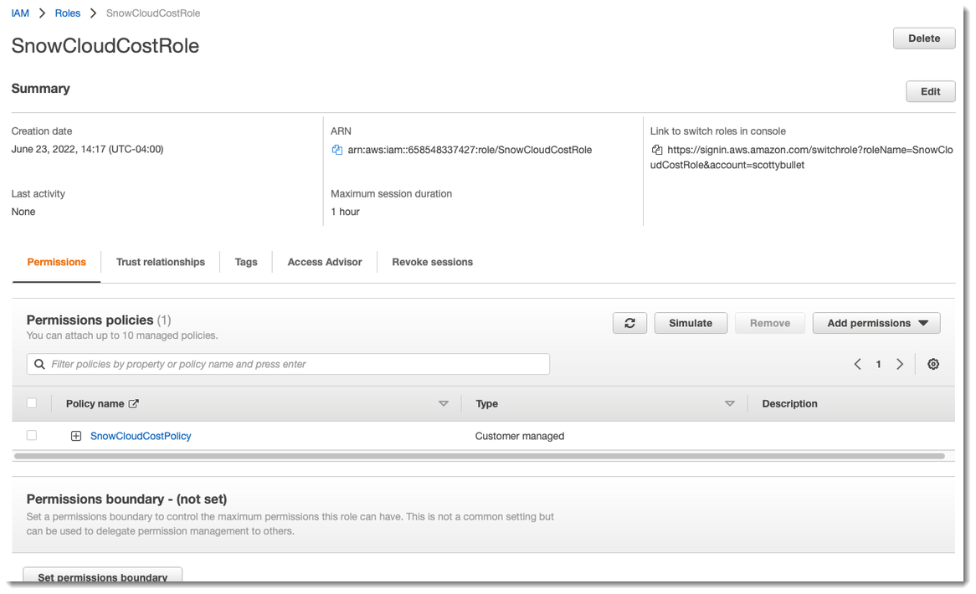976x594 pixels.
Task: Navigate to IAM breadcrumb
Action: (x=20, y=13)
